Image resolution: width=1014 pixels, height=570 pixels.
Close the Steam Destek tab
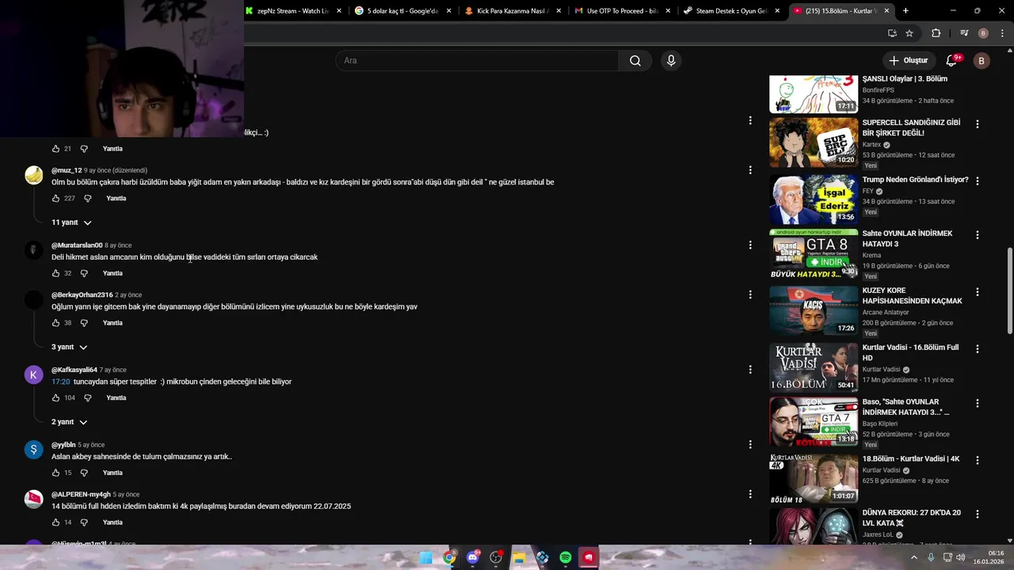[x=777, y=11]
